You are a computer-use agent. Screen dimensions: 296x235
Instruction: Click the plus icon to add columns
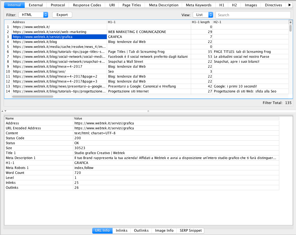coord(291,22)
